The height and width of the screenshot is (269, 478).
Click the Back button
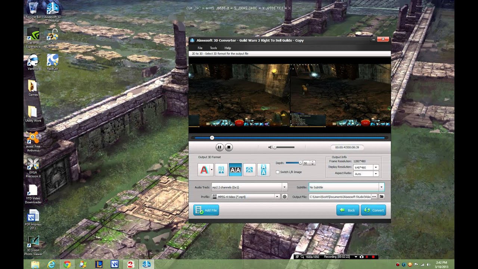pyautogui.click(x=348, y=210)
